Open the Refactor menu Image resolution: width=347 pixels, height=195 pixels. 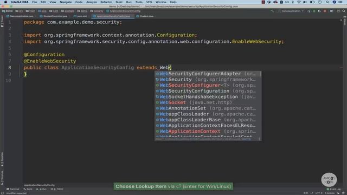click(106, 2)
